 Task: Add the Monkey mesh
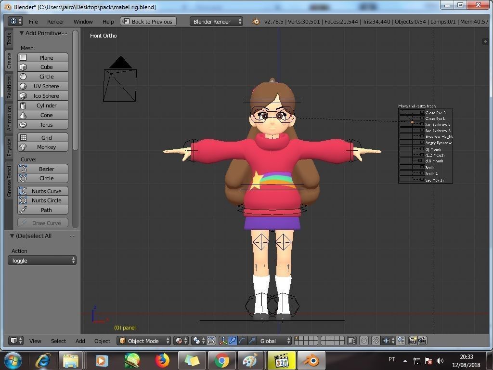43,147
